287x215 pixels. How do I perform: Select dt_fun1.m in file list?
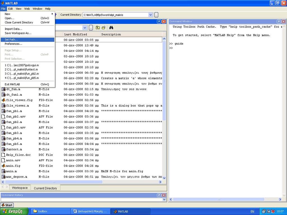(14, 95)
